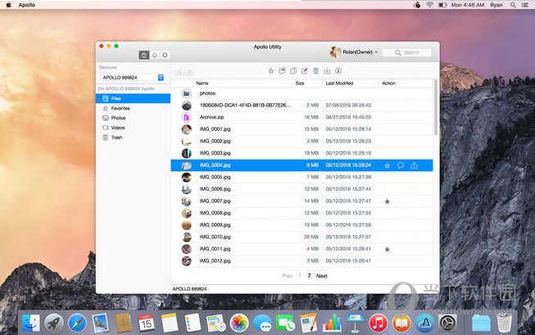Screen dimensions: 535x335
Task: Select Favorites in the sidebar
Action: point(133,108)
